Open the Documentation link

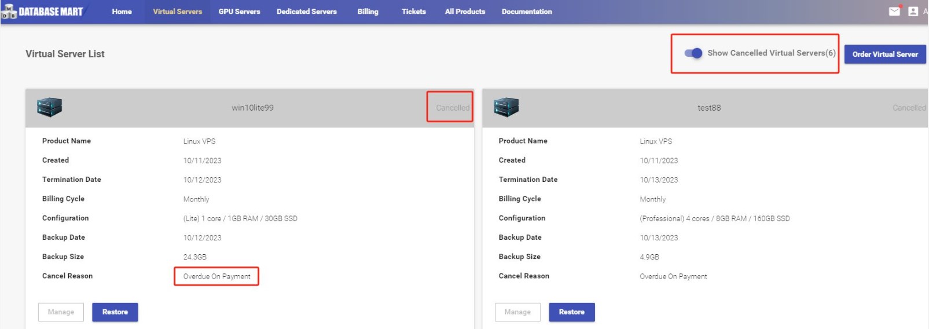(526, 12)
